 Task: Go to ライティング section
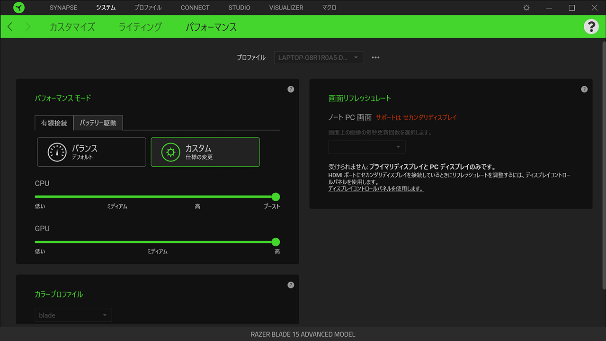(140, 27)
